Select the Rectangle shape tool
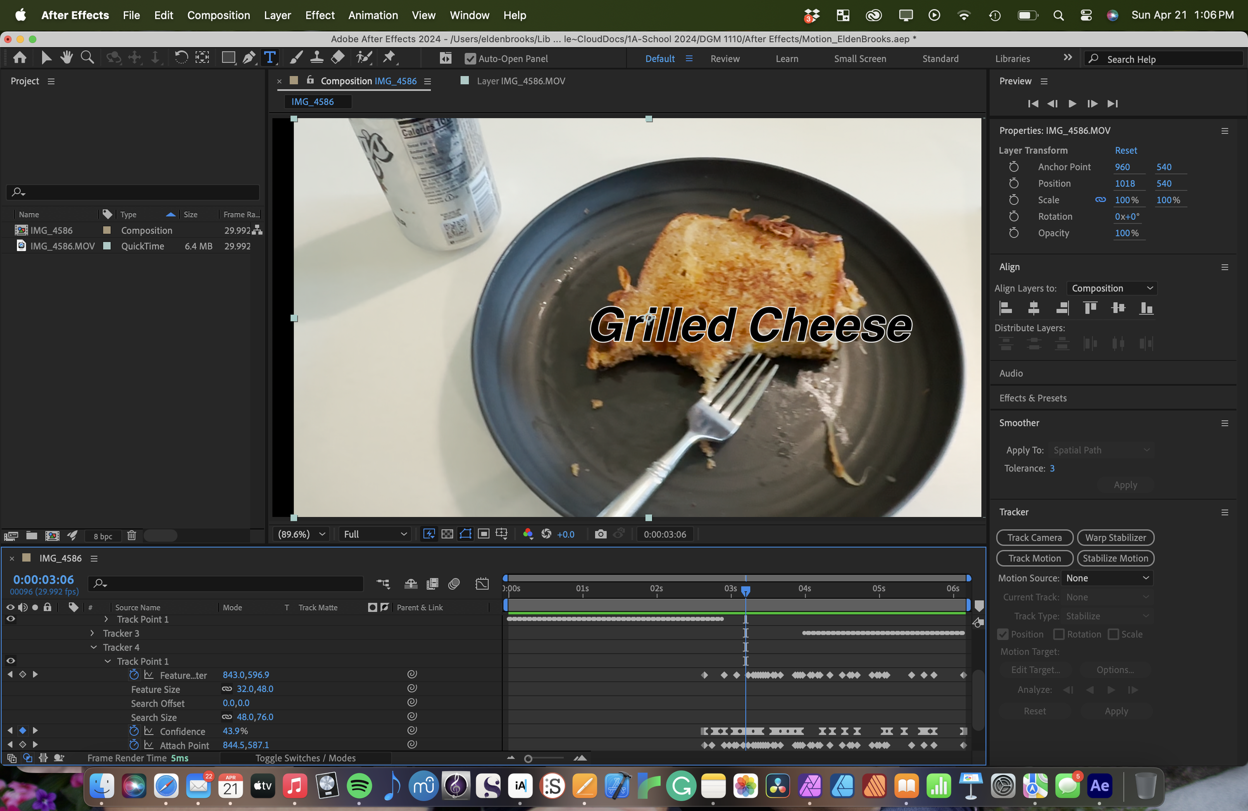This screenshot has height=811, width=1248. coord(228,58)
